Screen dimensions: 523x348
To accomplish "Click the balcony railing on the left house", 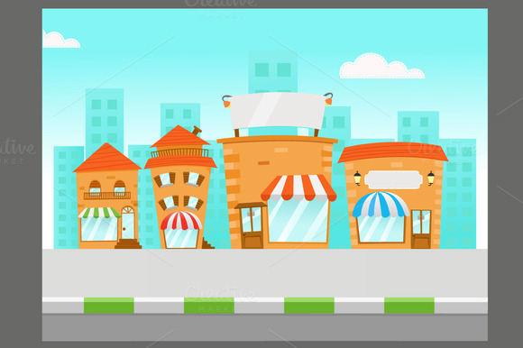I will point(107,196).
